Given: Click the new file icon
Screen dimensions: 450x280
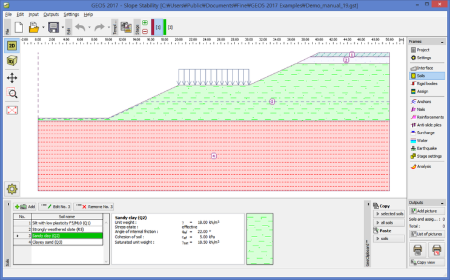Looking at the screenshot, I should click(19, 27).
